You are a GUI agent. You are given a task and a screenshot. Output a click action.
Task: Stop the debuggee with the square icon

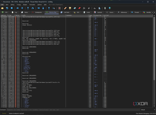click(12, 8)
